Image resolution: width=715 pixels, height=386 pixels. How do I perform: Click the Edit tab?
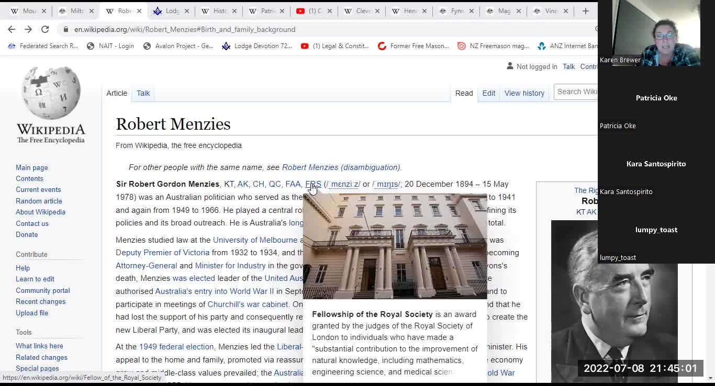[x=489, y=93]
